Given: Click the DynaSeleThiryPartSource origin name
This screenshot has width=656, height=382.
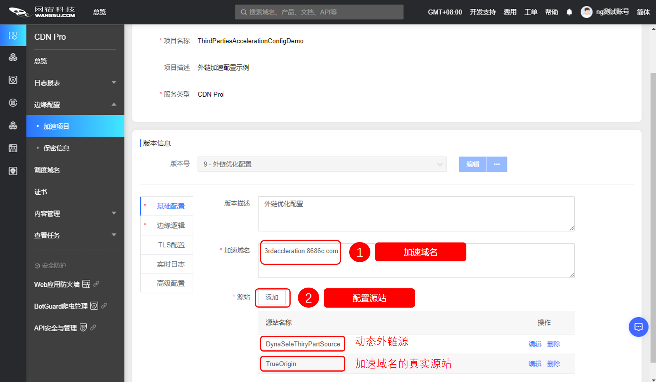Looking at the screenshot, I should [303, 344].
